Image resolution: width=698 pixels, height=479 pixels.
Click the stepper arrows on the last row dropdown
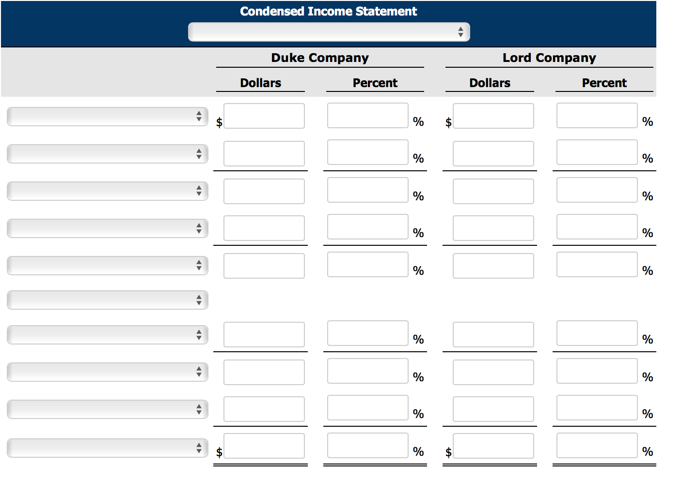click(199, 448)
